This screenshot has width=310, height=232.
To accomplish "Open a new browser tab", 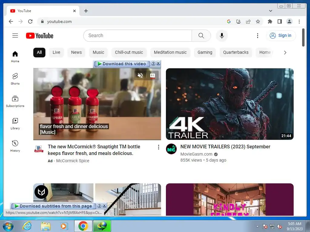I will [86, 11].
